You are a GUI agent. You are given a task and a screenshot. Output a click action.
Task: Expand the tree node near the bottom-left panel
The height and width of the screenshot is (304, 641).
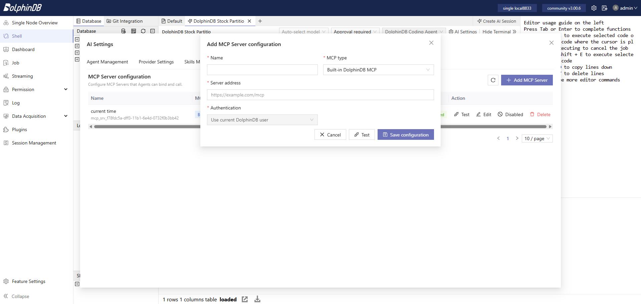tap(77, 284)
